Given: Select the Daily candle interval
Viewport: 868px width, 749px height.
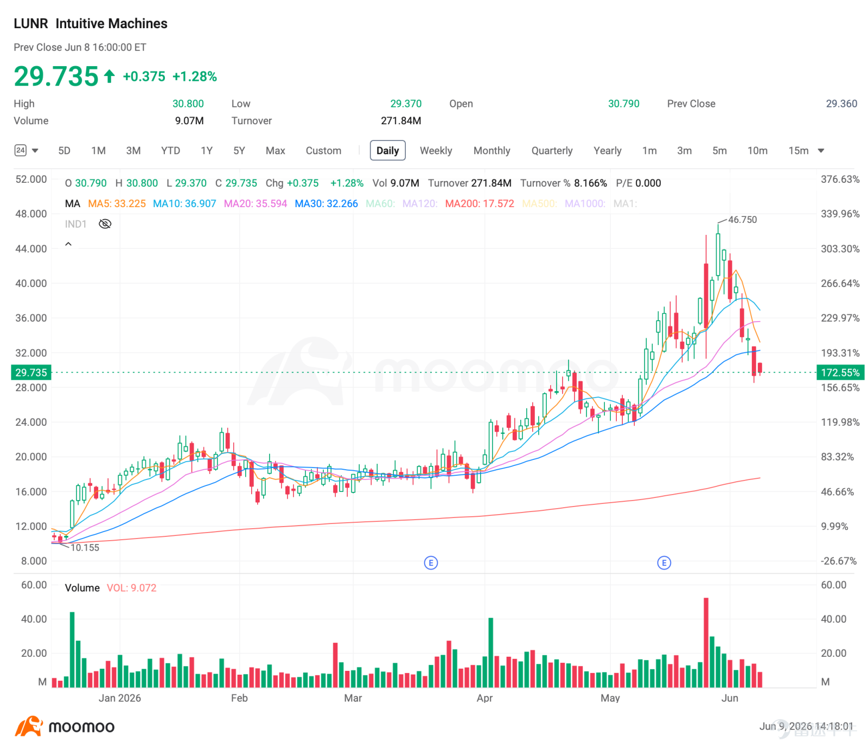Looking at the screenshot, I should coord(388,151).
